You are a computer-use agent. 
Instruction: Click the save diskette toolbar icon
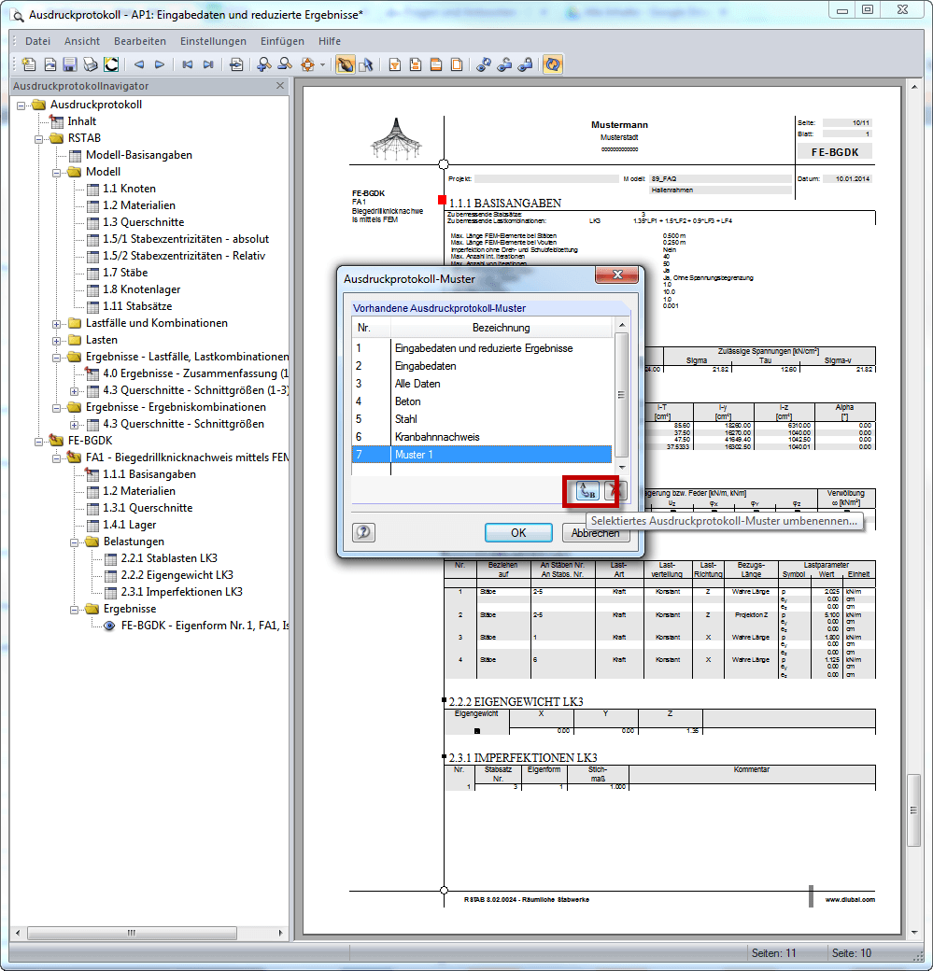(x=70, y=64)
